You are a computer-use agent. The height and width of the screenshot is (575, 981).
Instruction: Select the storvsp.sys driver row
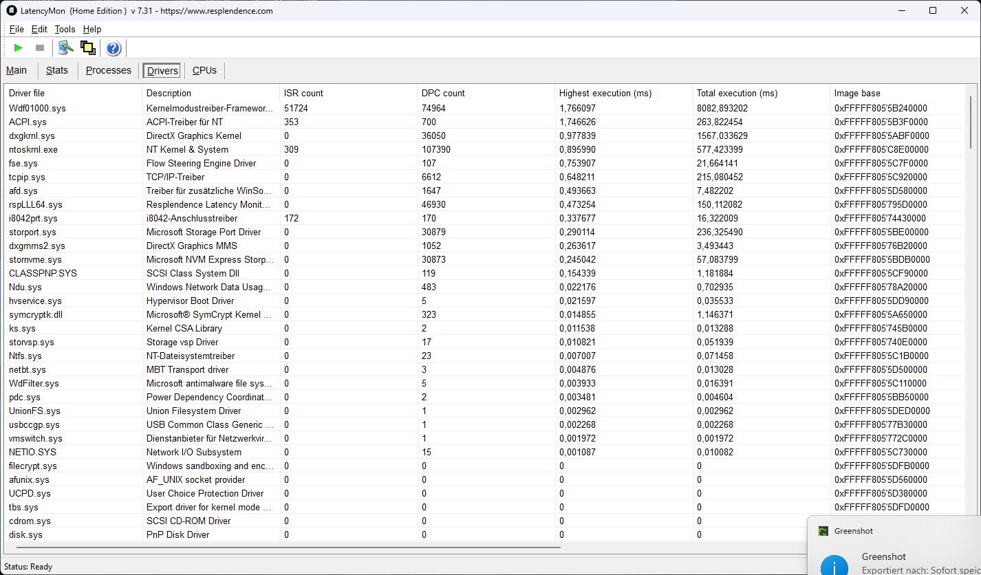pyautogui.click(x=485, y=342)
